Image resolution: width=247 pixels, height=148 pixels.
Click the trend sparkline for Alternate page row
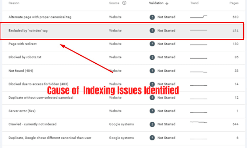pos(199,17)
